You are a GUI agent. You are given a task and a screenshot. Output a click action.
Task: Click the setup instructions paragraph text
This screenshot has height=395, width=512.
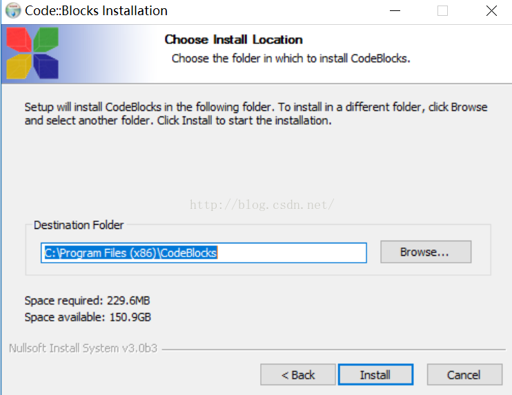(x=256, y=114)
